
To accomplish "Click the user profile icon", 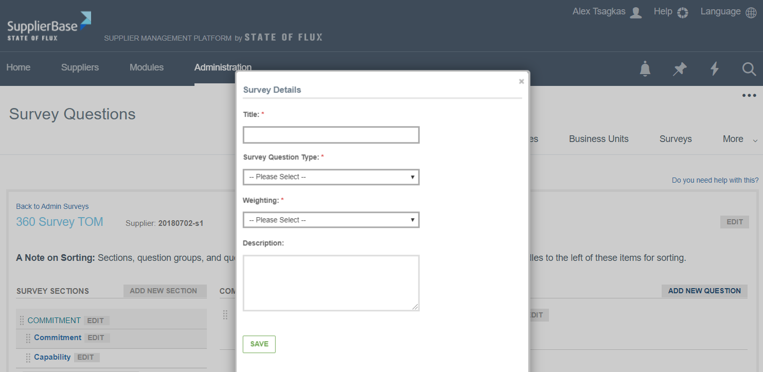I will tap(636, 12).
